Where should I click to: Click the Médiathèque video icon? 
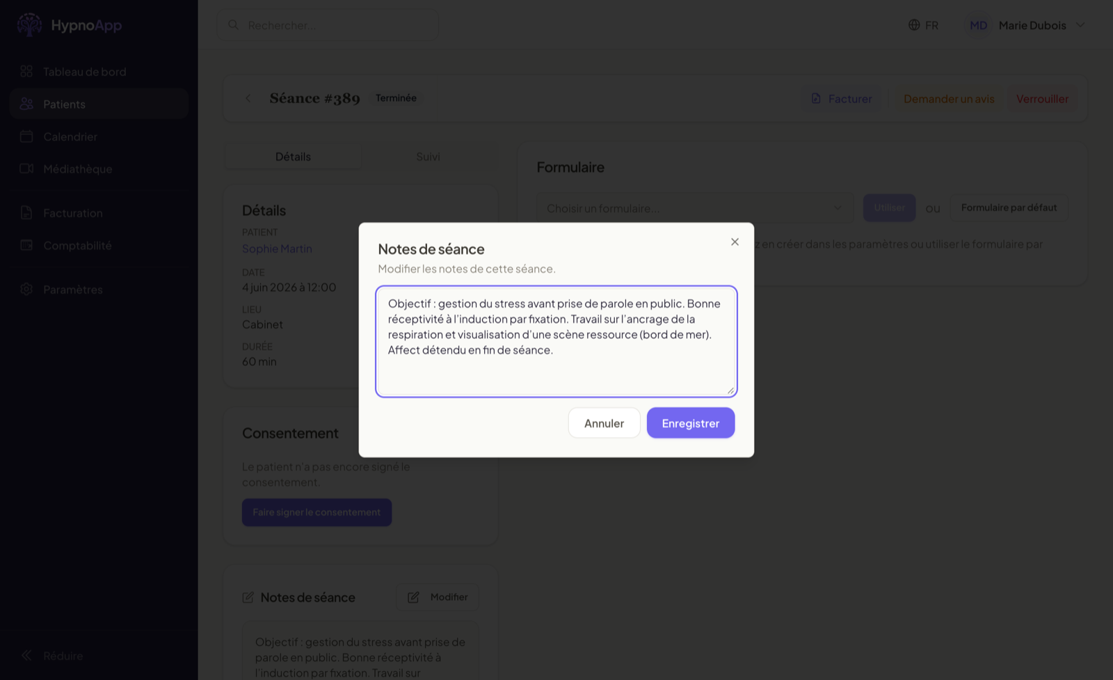(x=26, y=168)
